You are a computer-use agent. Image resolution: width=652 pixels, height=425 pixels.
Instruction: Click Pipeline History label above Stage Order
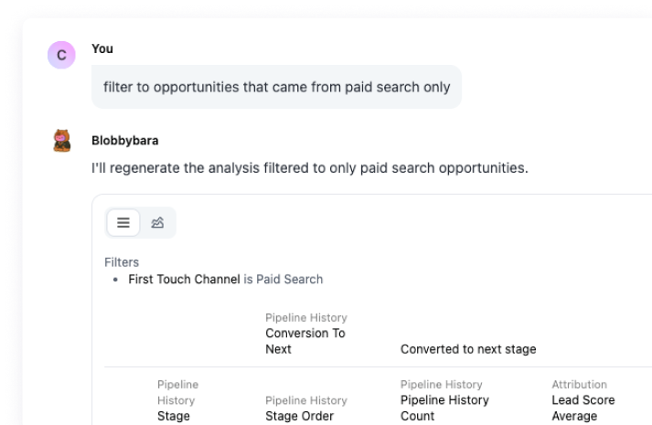305,400
